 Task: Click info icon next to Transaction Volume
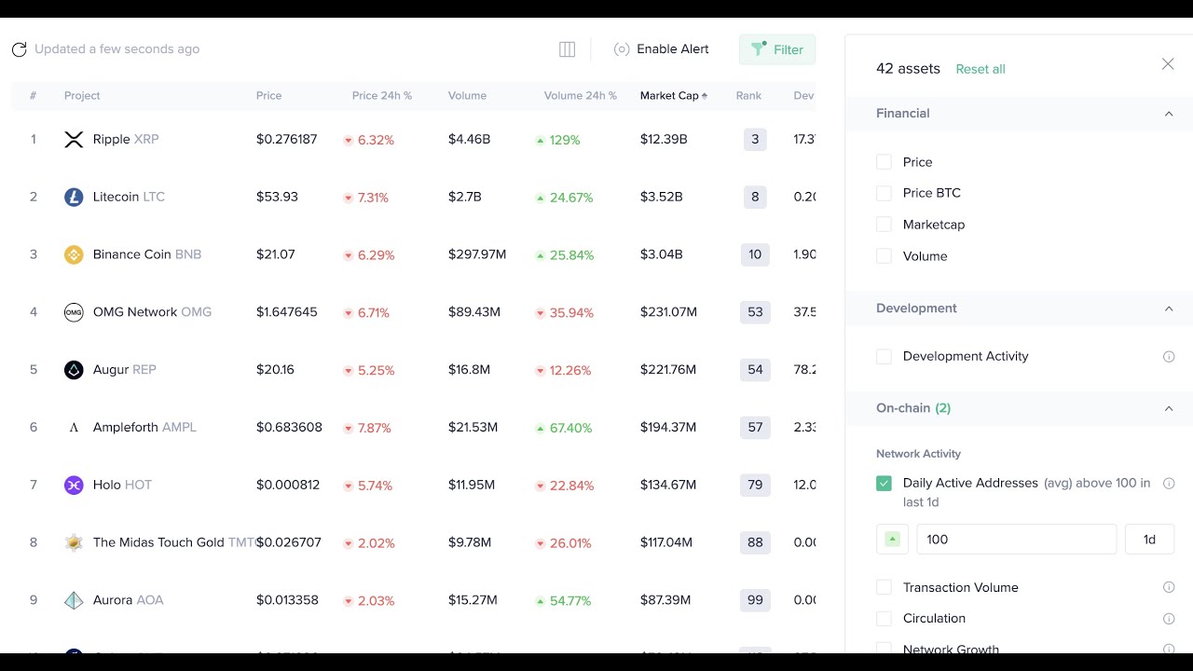coord(1169,588)
